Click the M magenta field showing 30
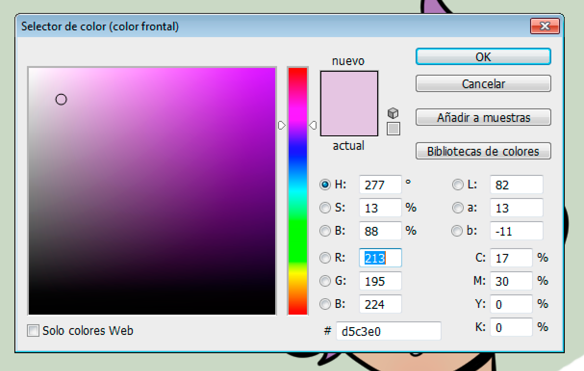 coord(511,281)
